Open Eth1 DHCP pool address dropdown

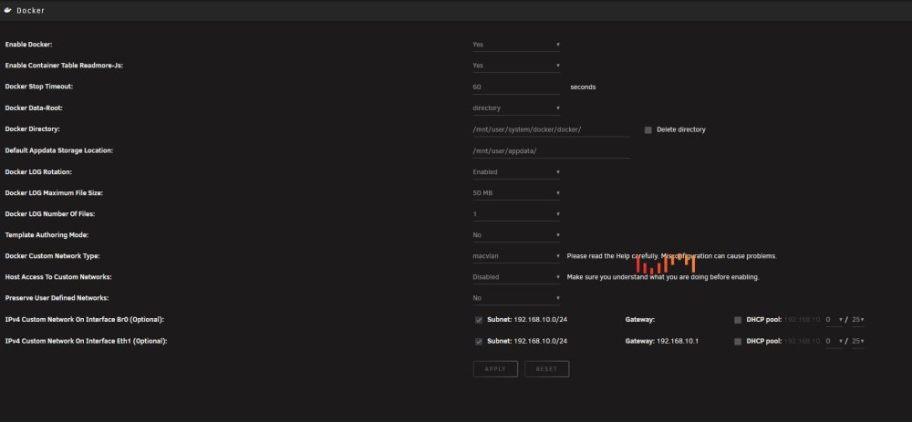click(834, 341)
